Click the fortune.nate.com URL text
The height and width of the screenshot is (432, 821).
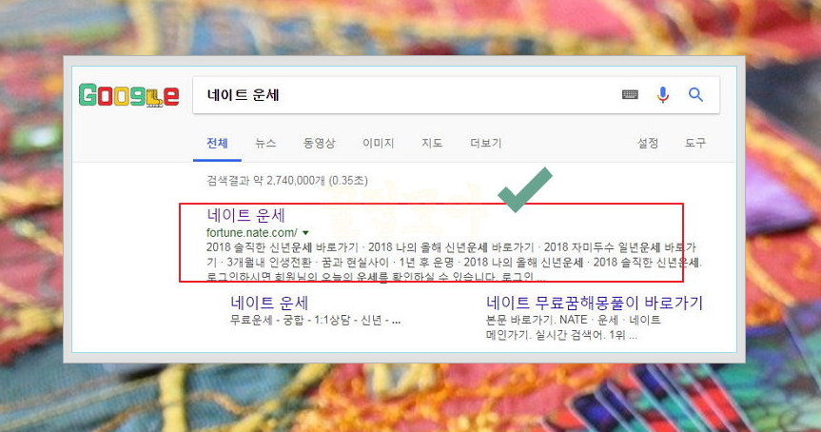[x=252, y=232]
